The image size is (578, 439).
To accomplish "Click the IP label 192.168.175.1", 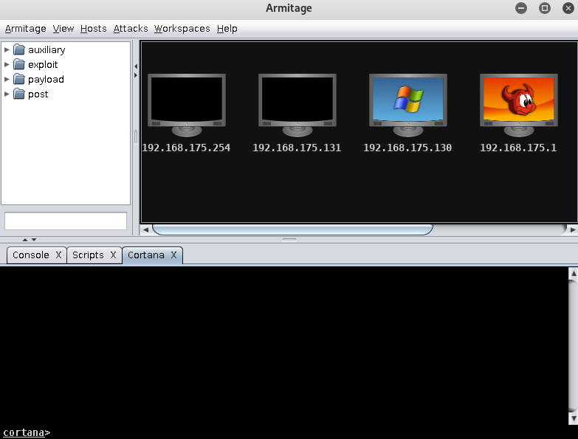I will 518,148.
